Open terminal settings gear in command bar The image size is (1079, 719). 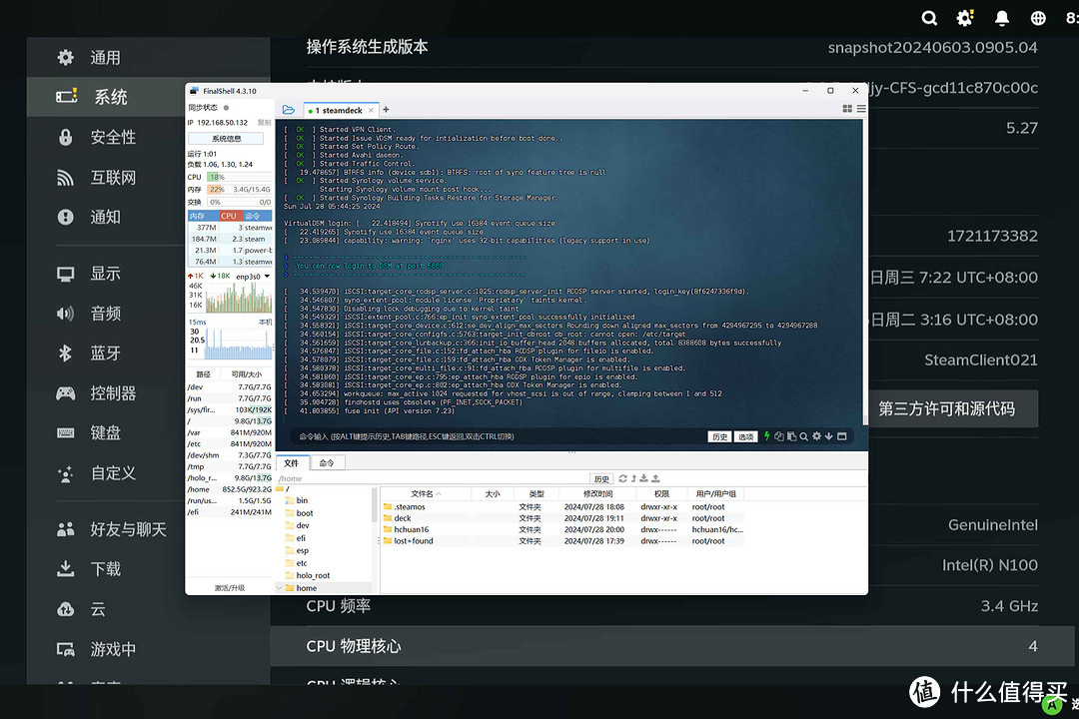point(816,436)
